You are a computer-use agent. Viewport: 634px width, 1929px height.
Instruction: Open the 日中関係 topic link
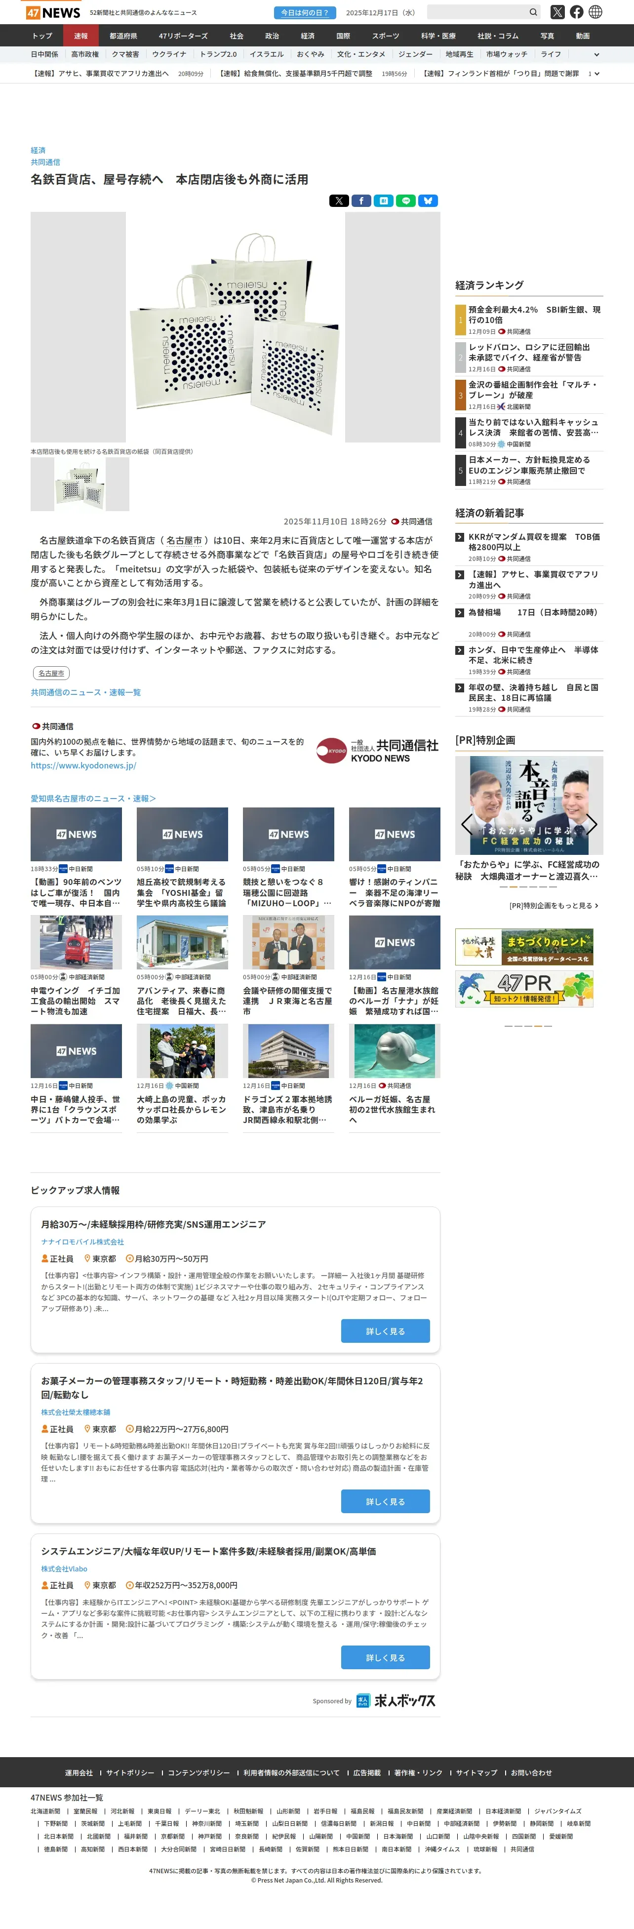tap(44, 55)
